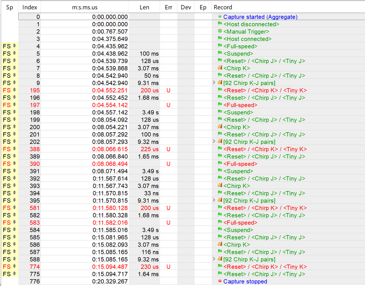
Task: Expand Chirp K-J pairs at index 588
Action: [x=214, y=259]
